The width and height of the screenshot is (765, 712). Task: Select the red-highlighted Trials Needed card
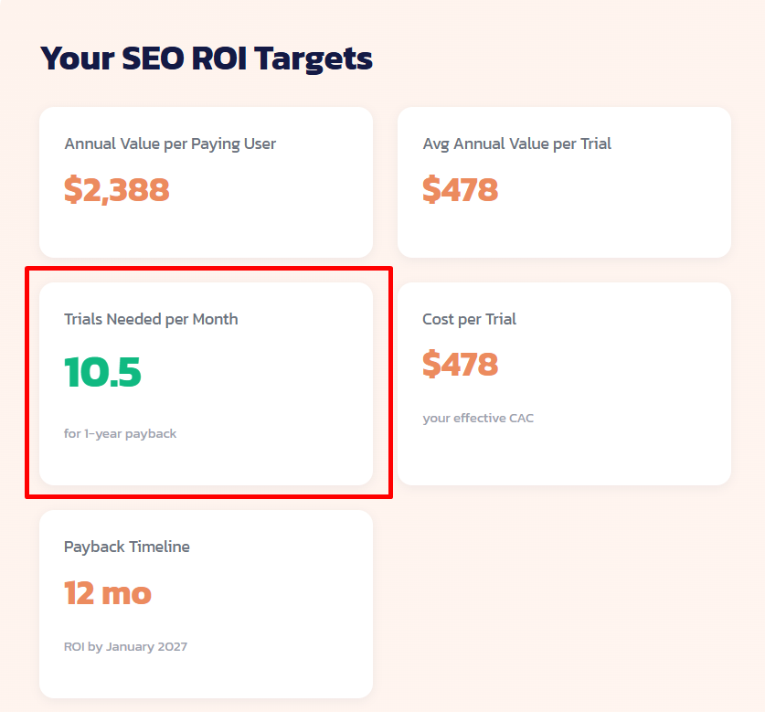(x=206, y=384)
